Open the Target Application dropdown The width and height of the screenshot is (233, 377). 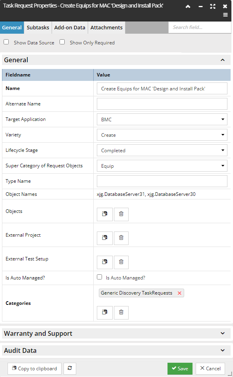click(162, 119)
